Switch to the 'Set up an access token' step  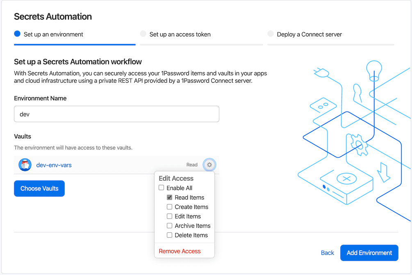[x=176, y=34]
